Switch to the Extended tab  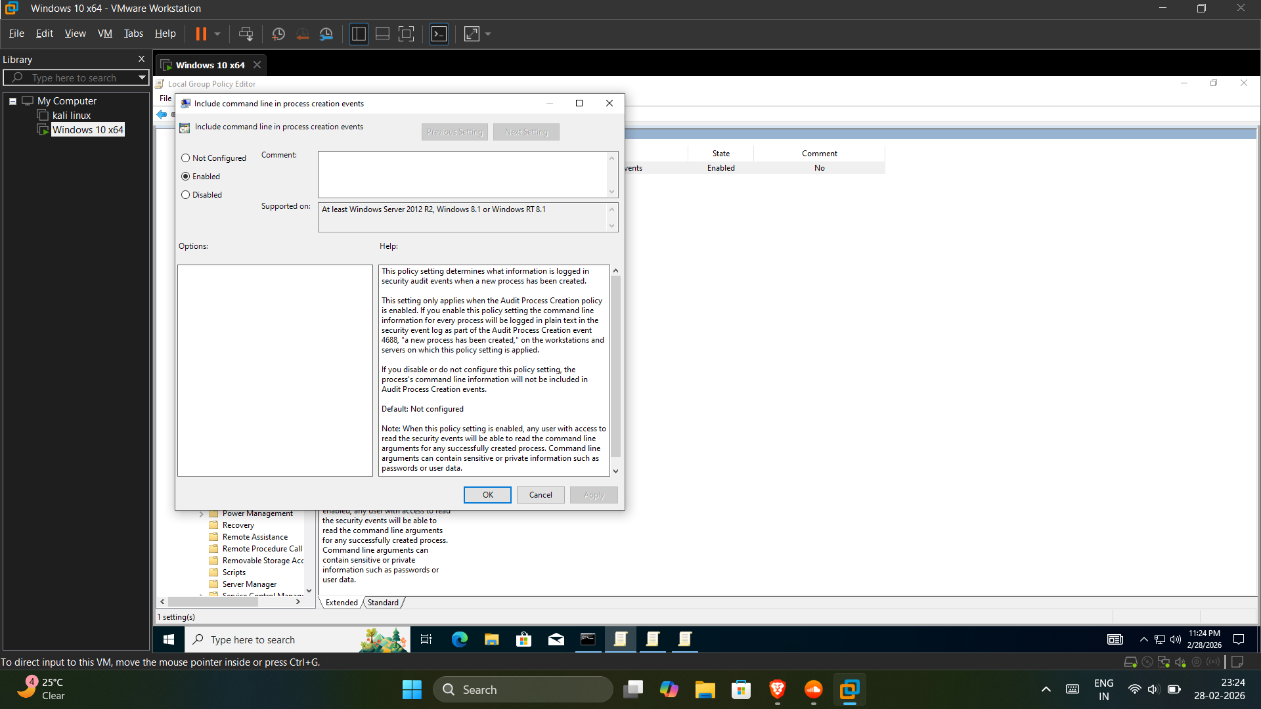(x=342, y=603)
